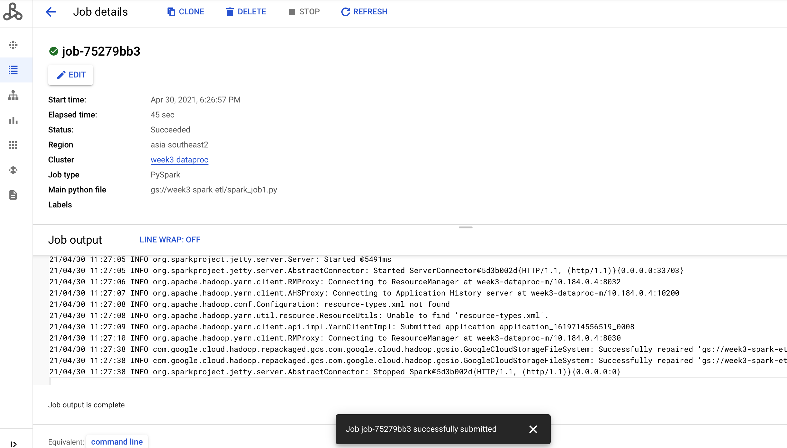
Task: Open the Clusters section in the sidebar
Action: point(13,45)
